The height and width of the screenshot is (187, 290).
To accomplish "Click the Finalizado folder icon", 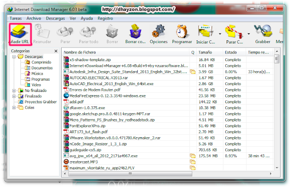I will (x=21, y=96).
